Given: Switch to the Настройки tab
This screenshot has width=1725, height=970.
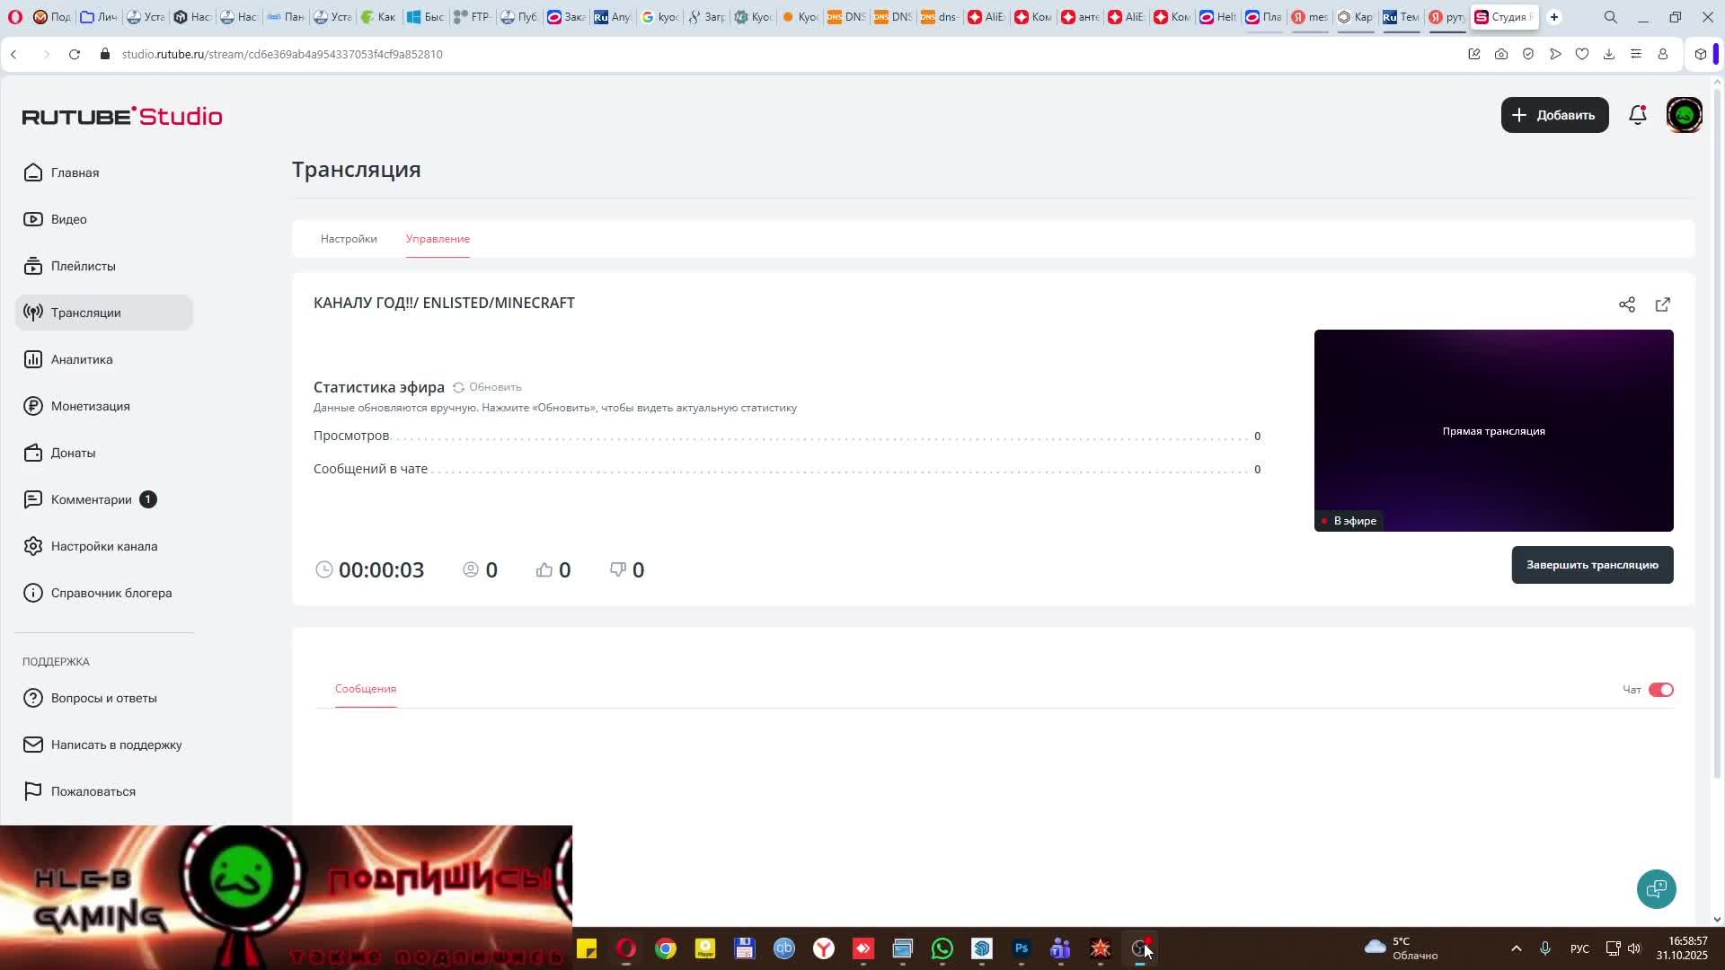Looking at the screenshot, I should pyautogui.click(x=349, y=239).
